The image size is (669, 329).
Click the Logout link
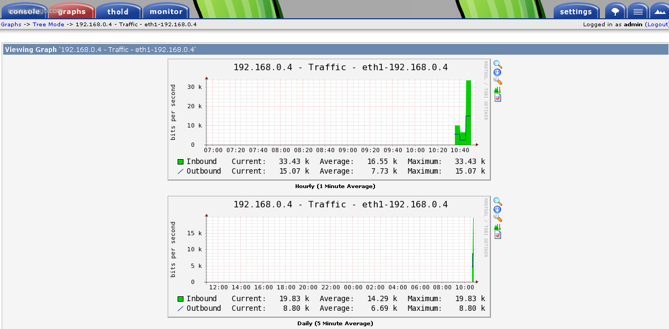pos(657,25)
